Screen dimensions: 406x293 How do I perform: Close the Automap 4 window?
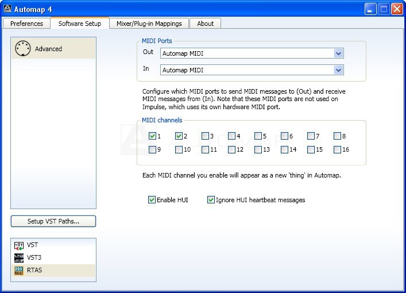tap(397, 9)
